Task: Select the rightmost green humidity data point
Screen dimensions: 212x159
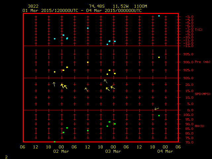Action: point(159,116)
